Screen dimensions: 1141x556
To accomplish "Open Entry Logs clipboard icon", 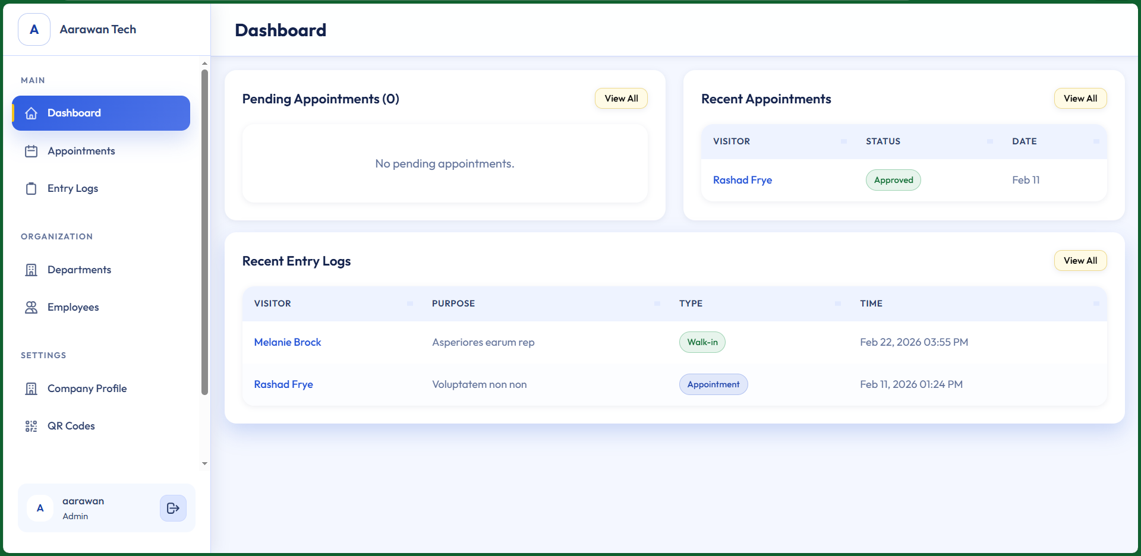I will (31, 188).
